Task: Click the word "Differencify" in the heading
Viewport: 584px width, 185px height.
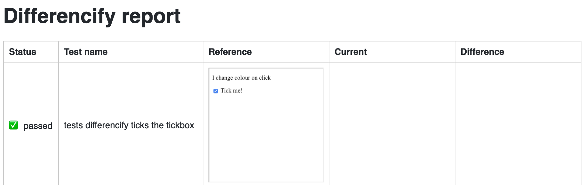Action: [59, 16]
